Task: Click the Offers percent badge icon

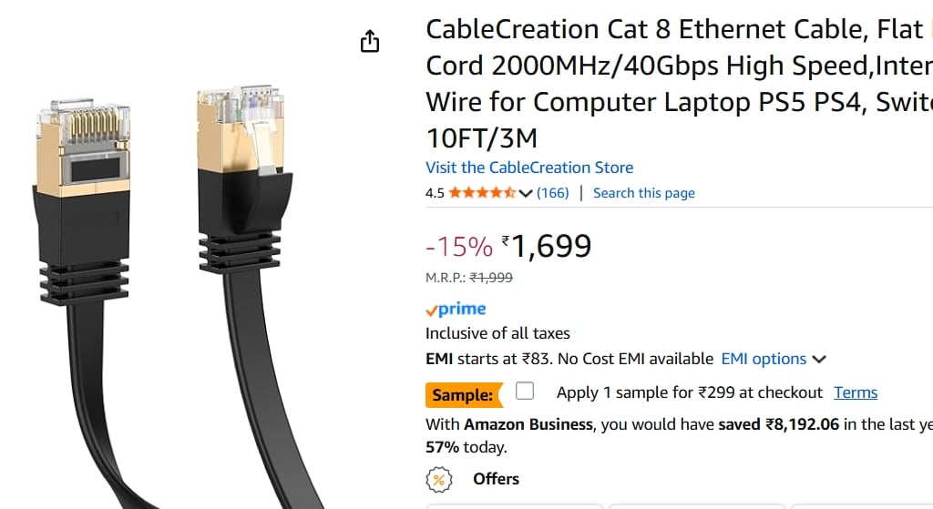Action: [439, 480]
